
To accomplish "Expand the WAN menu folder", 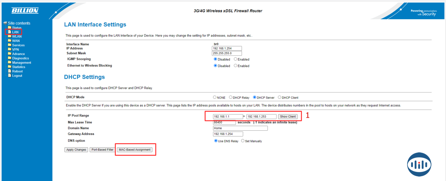I will (16, 41).
